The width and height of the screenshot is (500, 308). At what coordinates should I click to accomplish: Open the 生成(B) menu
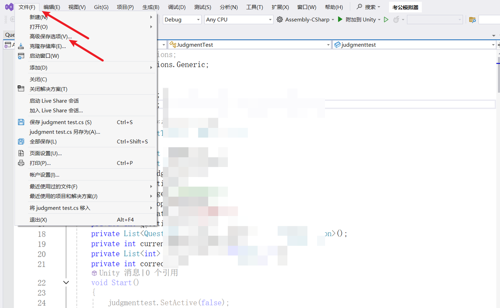click(x=151, y=7)
